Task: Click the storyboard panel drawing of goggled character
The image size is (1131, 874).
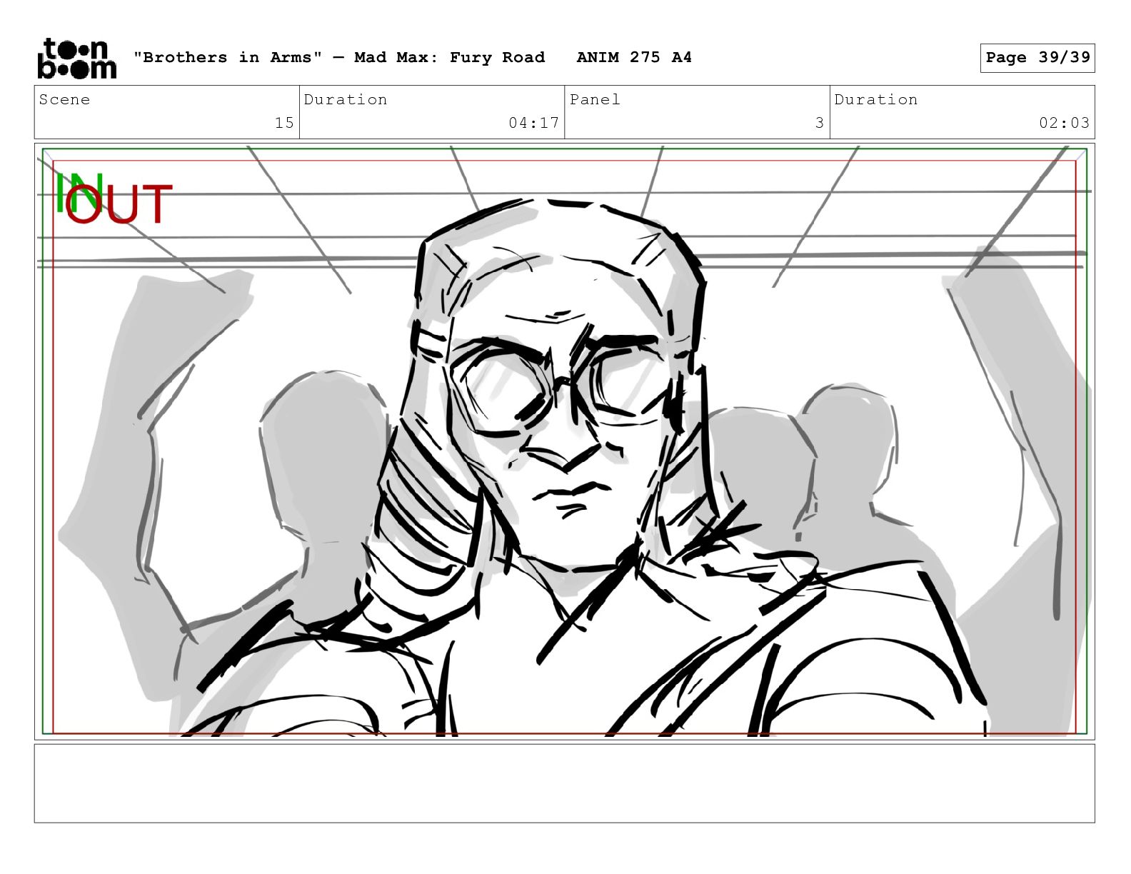Action: pos(564,441)
